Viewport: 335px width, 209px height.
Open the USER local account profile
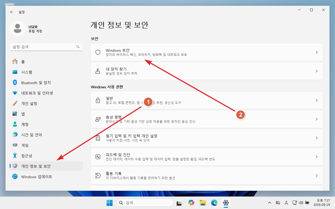tap(26, 29)
